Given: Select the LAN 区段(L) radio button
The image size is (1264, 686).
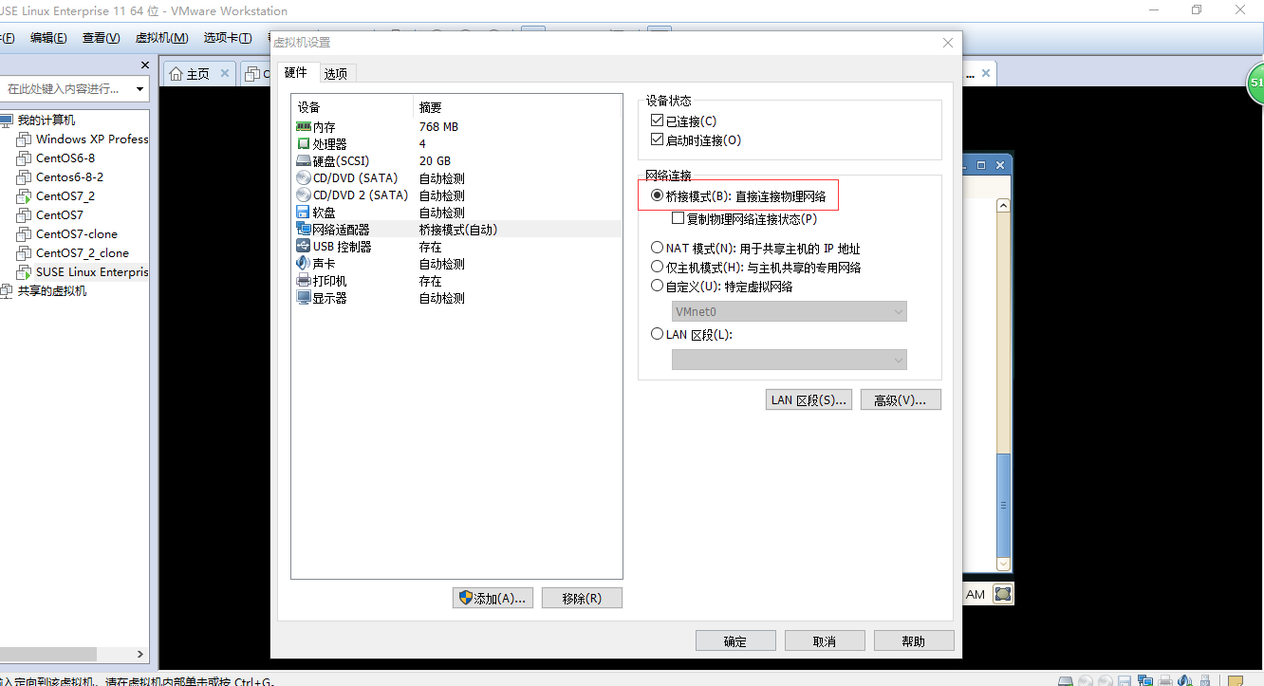Looking at the screenshot, I should (658, 334).
